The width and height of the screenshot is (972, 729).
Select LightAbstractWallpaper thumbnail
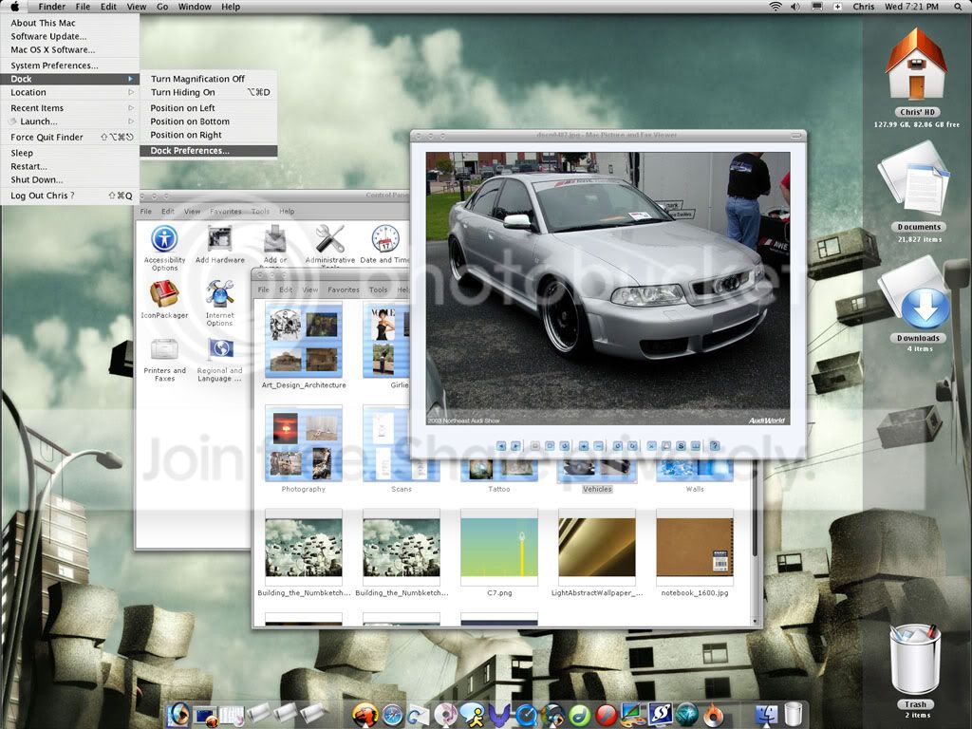597,548
